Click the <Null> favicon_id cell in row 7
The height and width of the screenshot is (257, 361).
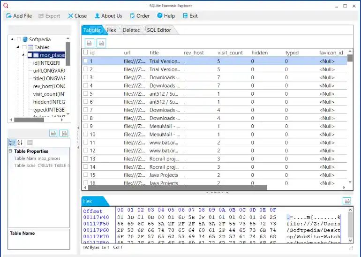click(327, 110)
